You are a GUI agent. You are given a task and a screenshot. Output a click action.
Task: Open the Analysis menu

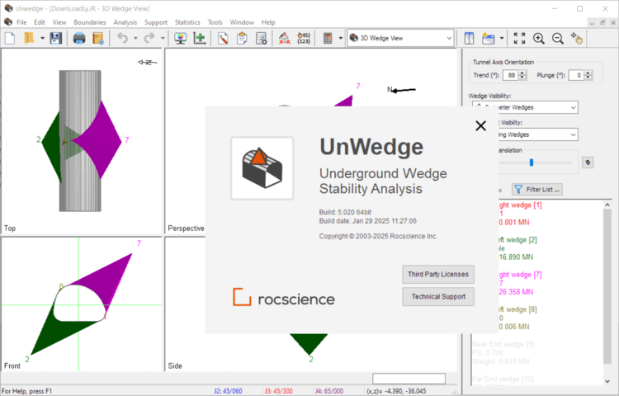[125, 21]
